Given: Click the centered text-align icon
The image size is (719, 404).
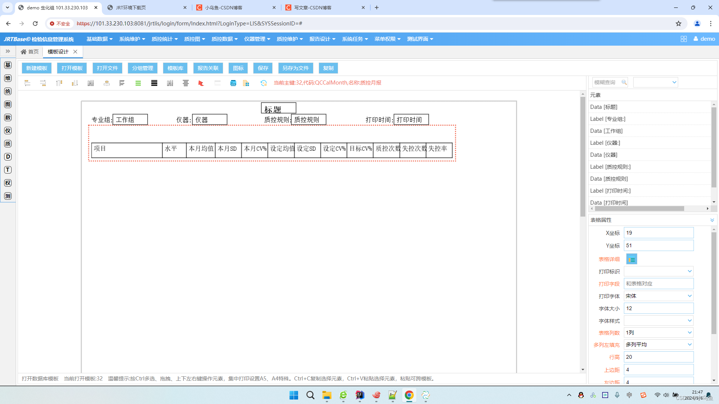Looking at the screenshot, I should (x=186, y=83).
